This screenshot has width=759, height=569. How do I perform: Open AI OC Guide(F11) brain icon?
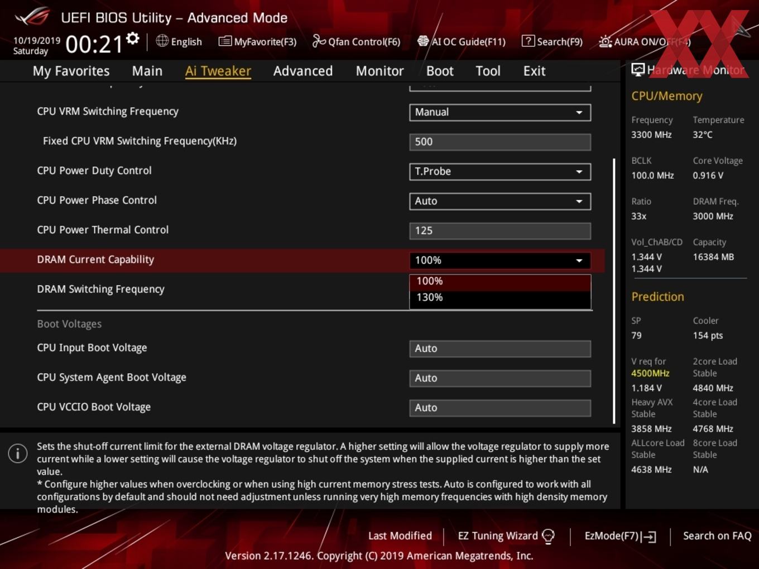point(423,41)
